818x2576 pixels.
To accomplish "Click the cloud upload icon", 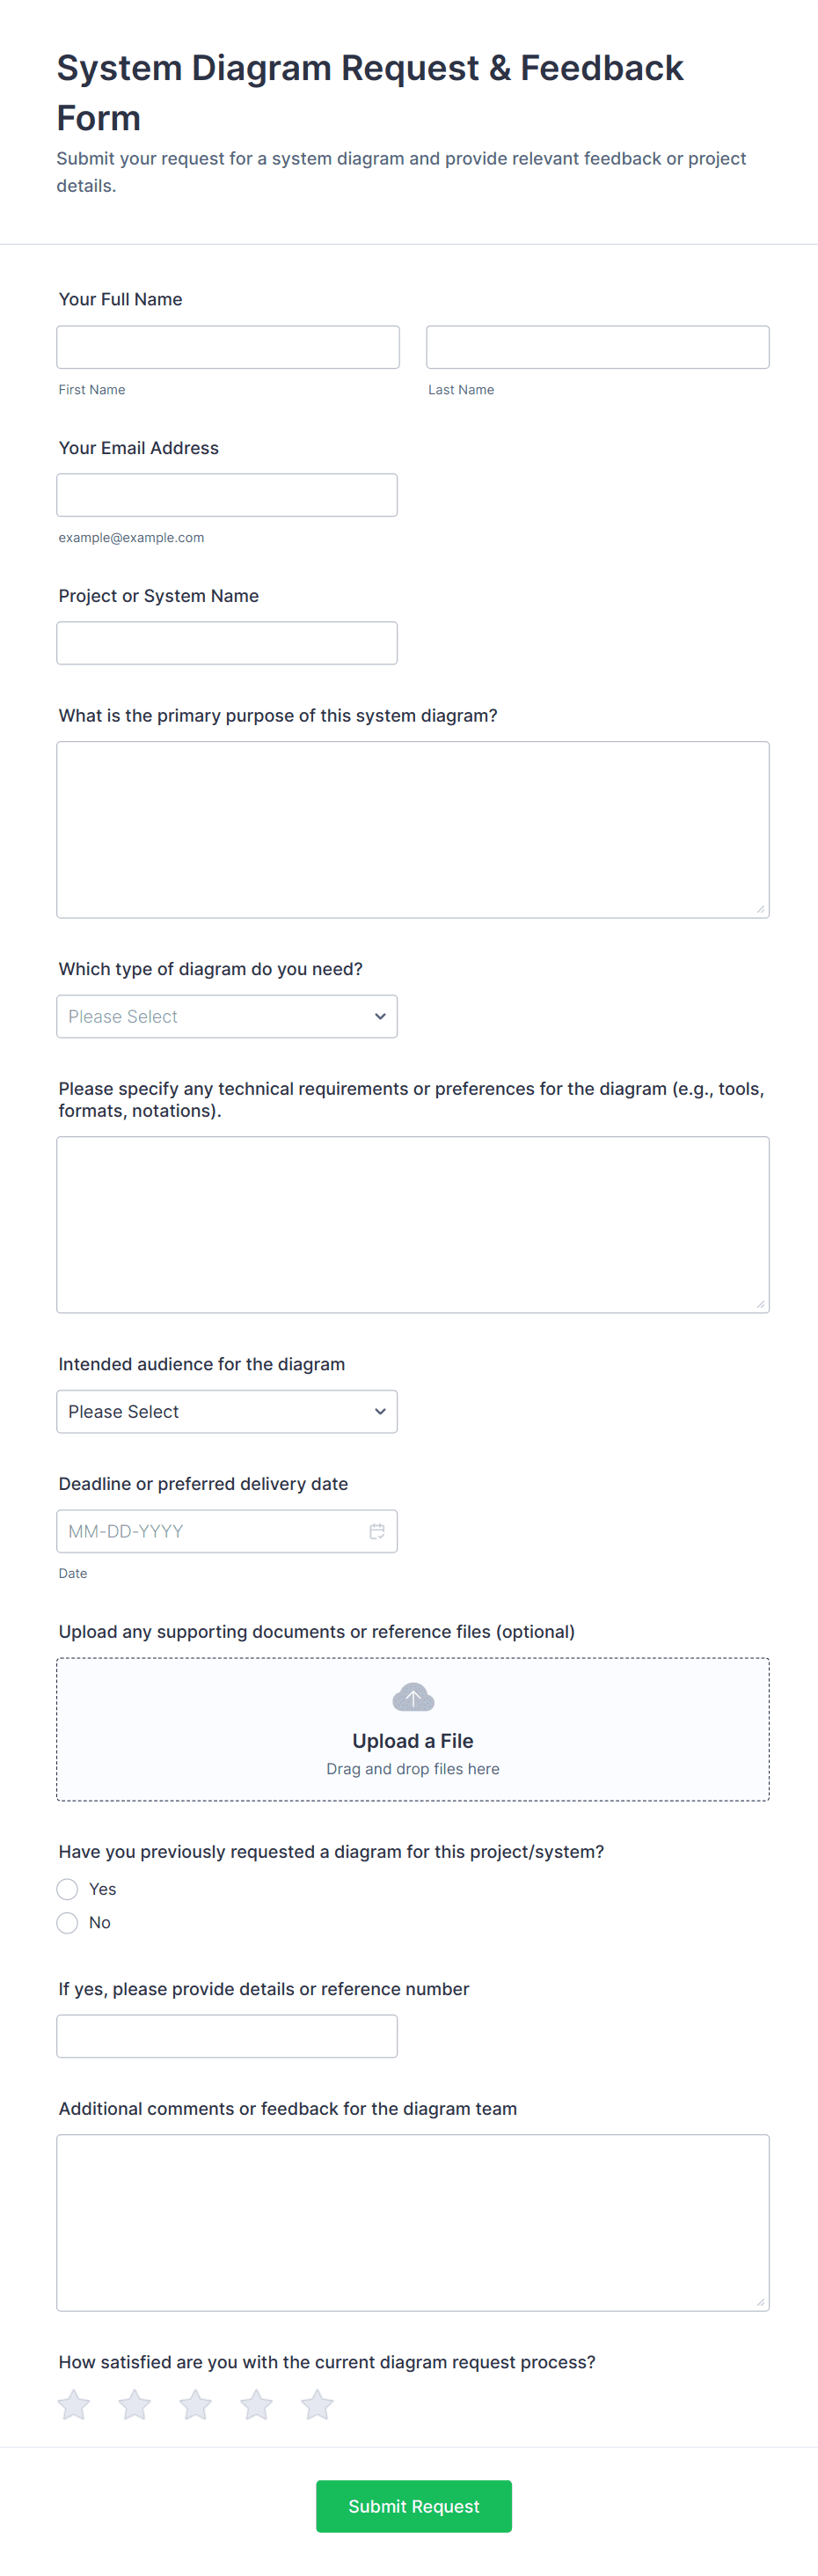I will (413, 1697).
